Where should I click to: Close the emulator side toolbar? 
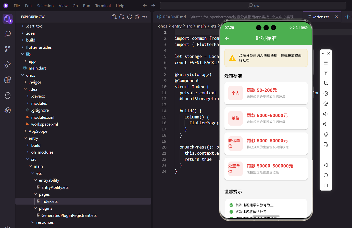point(329,53)
